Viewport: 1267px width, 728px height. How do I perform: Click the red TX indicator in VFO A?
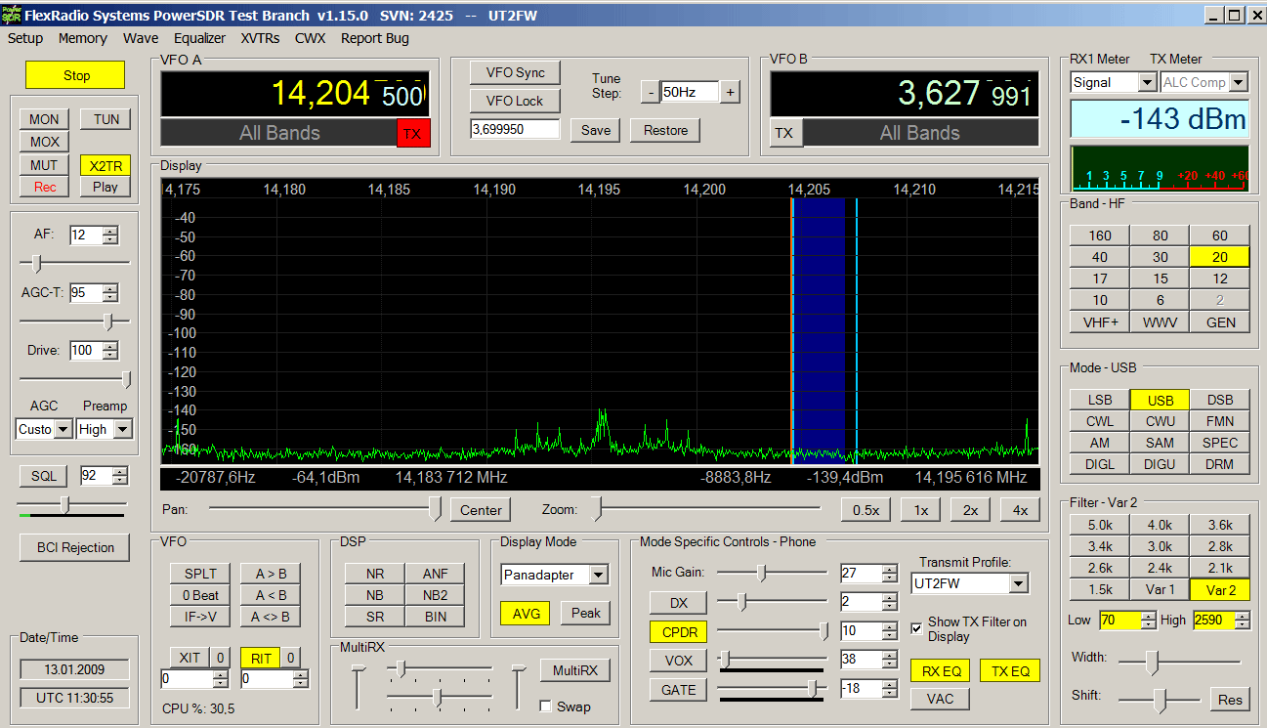point(413,133)
